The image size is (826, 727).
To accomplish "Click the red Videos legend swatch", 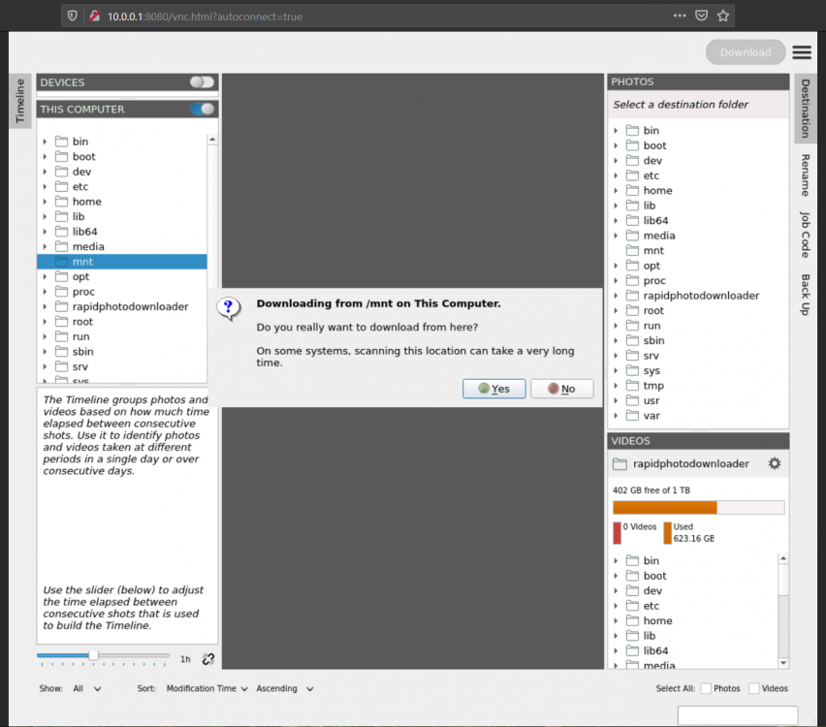I will click(617, 532).
